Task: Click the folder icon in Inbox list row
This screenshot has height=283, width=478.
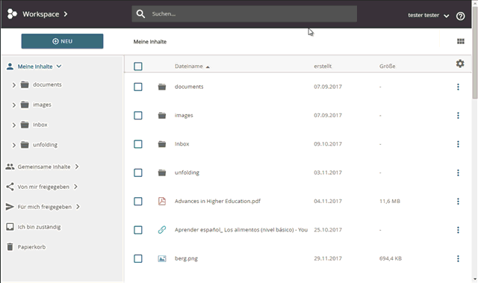Action: coord(162,144)
